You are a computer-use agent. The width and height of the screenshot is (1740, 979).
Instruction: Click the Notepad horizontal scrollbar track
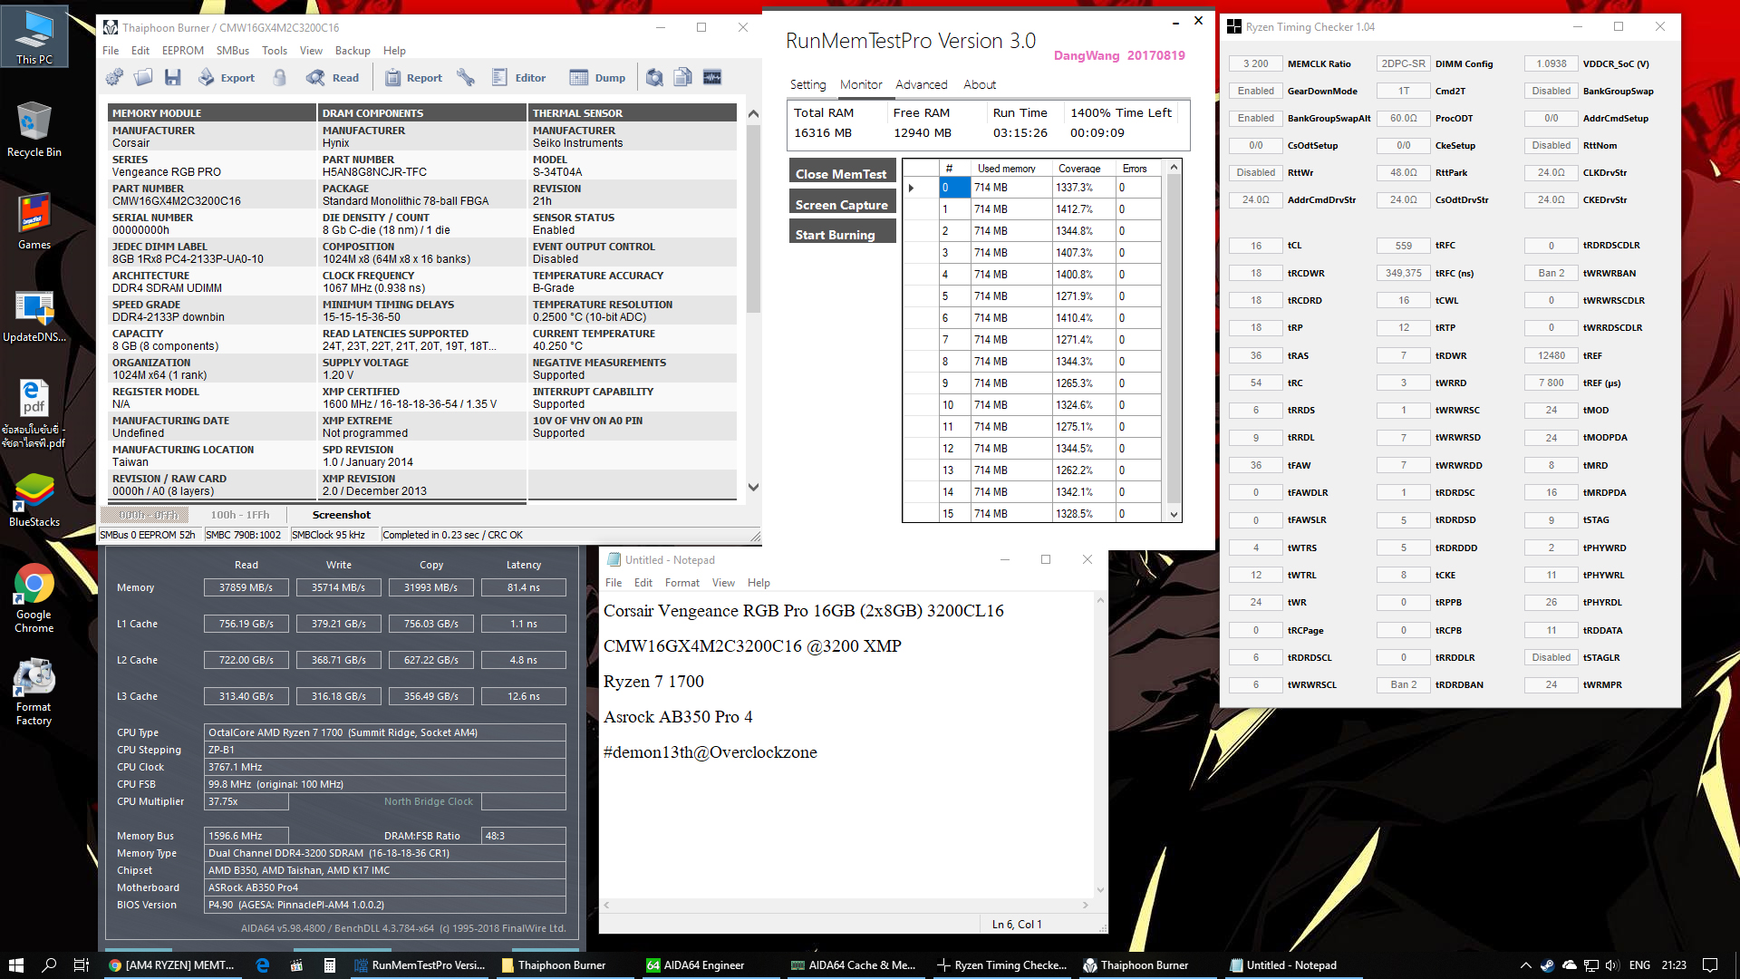pos(846,905)
